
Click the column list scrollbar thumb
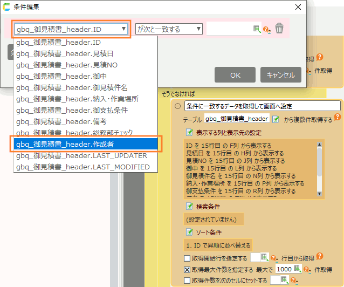click(x=319, y=162)
